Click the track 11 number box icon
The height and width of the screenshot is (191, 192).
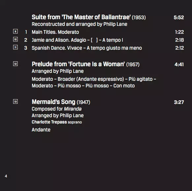(x=16, y=47)
